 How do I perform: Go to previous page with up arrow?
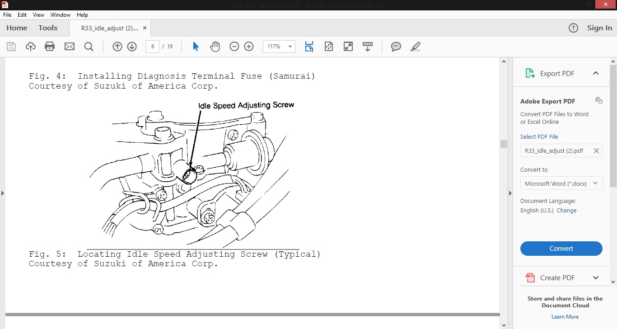coord(117,47)
